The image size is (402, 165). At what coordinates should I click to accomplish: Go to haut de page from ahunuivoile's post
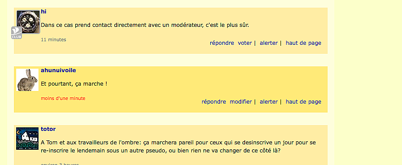(303, 102)
